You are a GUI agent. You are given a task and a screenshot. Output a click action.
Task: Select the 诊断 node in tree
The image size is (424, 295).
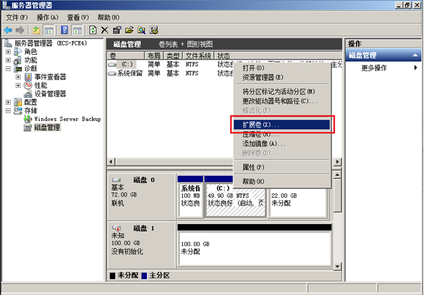pos(31,68)
